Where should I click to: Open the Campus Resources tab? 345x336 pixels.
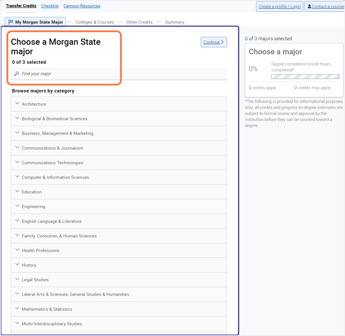pyautogui.click(x=82, y=6)
